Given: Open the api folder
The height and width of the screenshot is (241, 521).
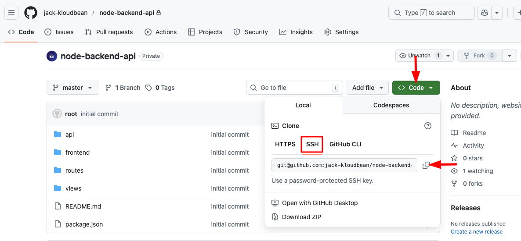Looking at the screenshot, I should tap(70, 135).
